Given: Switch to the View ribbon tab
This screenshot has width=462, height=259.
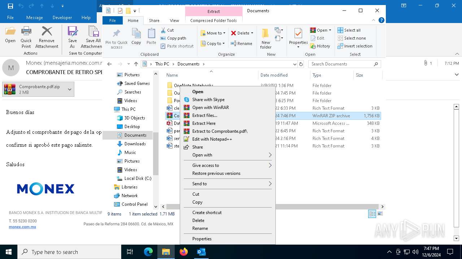Looking at the screenshot, I should click(174, 21).
